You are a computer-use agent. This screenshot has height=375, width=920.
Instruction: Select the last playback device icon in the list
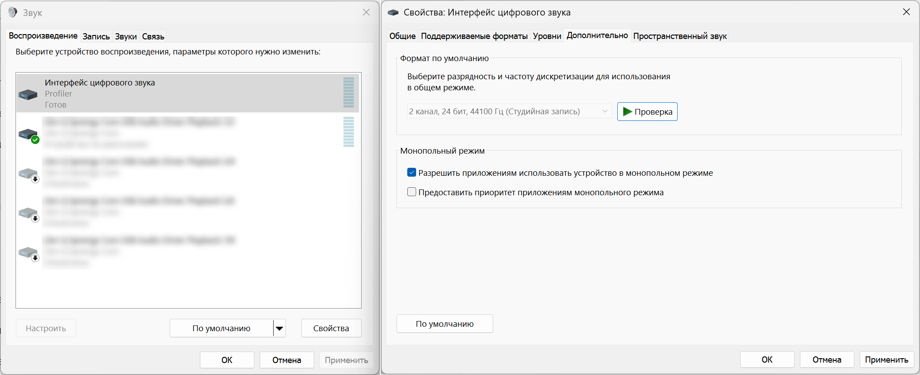click(x=29, y=253)
